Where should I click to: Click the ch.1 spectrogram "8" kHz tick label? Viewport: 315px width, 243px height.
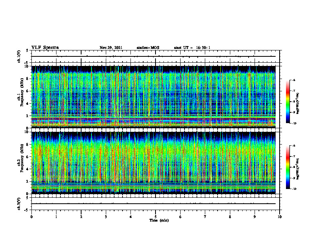coord(28,79)
